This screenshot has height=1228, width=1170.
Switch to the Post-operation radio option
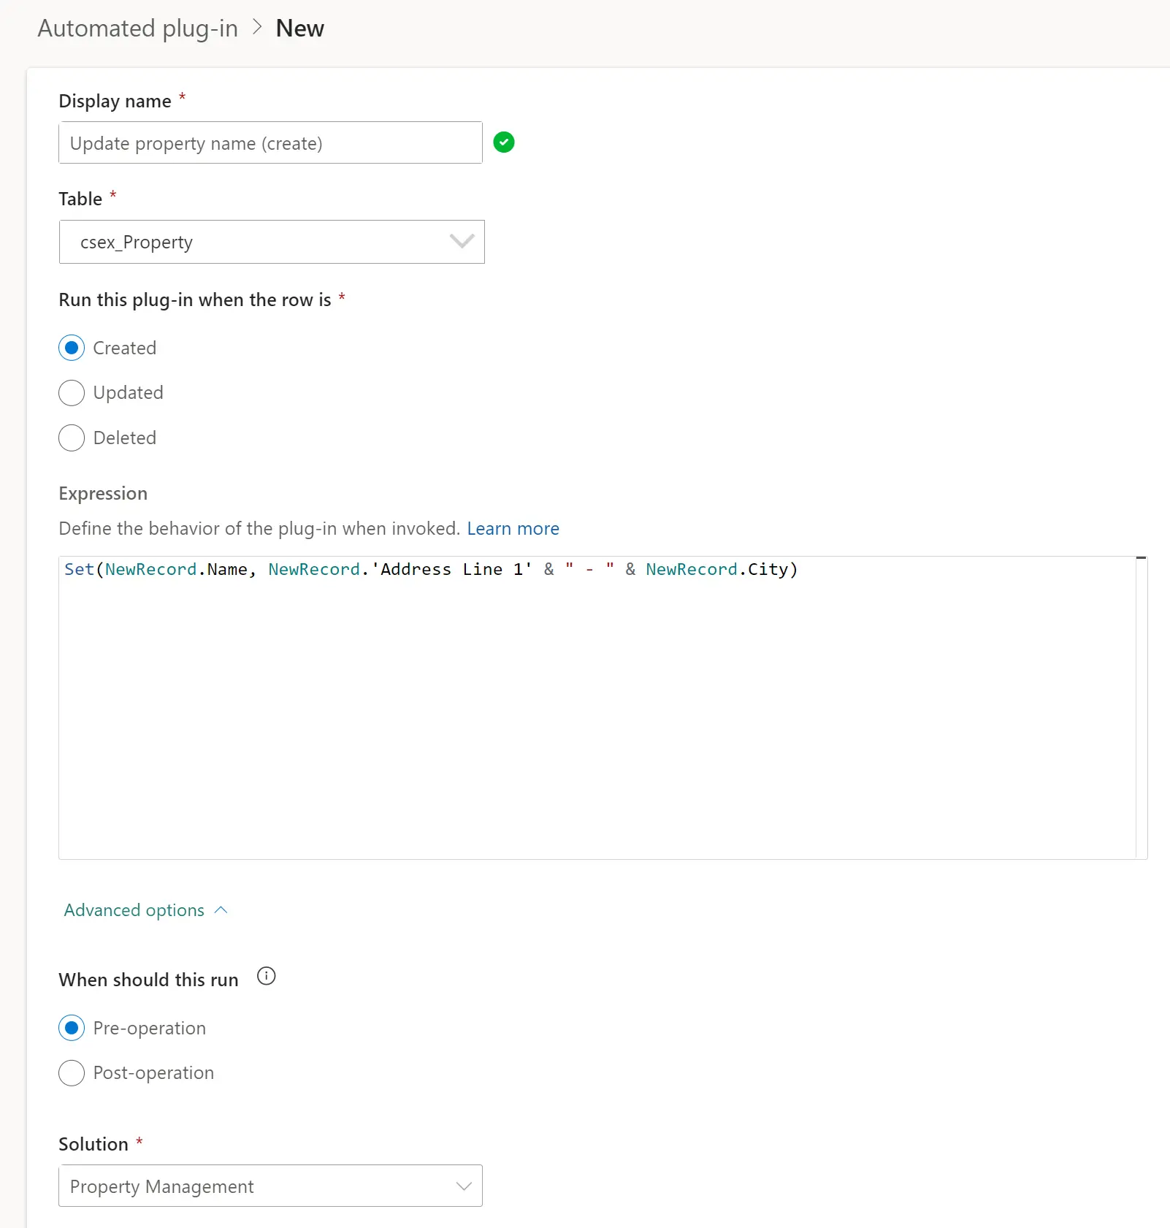[x=72, y=1073]
